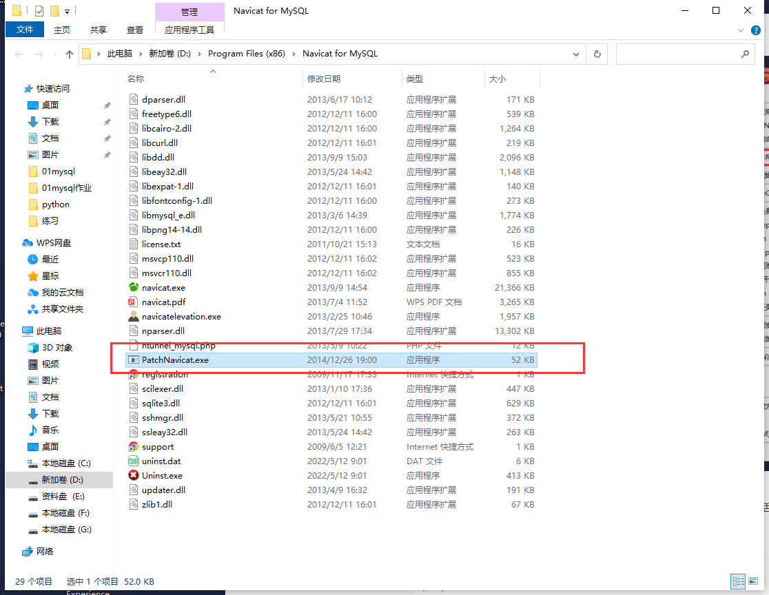The image size is (769, 595).
Task: Click the license.txt document icon
Action: [134, 244]
